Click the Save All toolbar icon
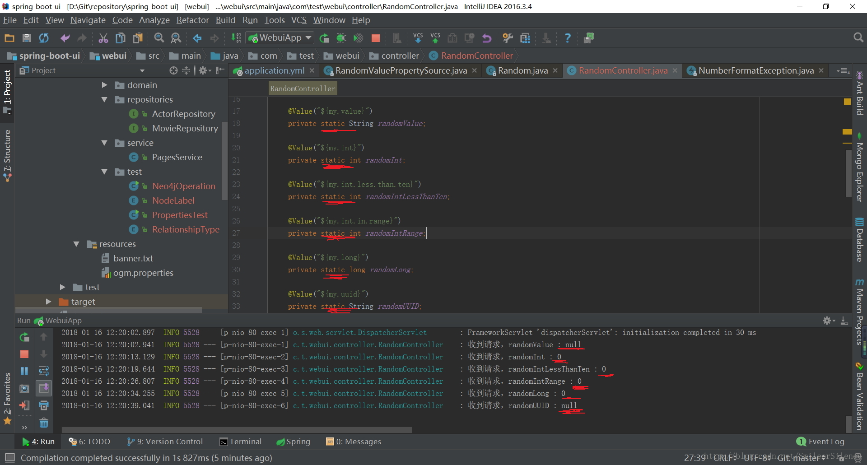The width and height of the screenshot is (867, 465). [x=27, y=38]
